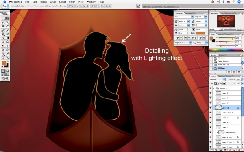Open the Arial font family dropdown
This screenshot has width=244, height=152.
tap(184, 17)
